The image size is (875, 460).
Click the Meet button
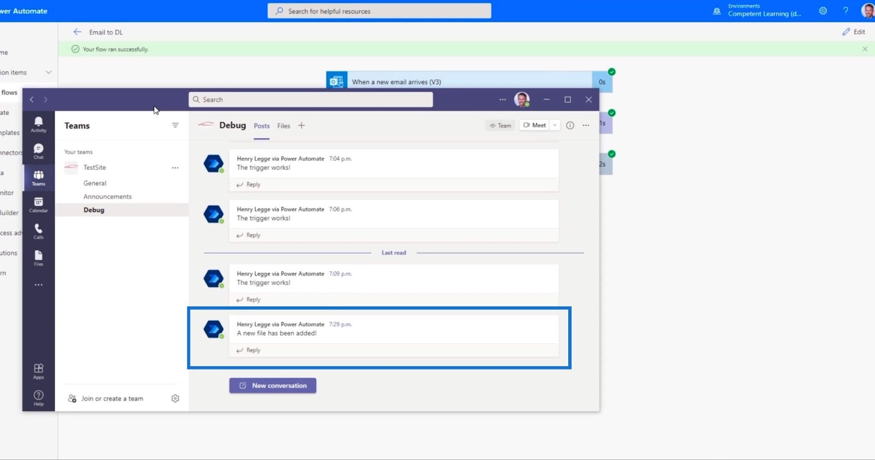(534, 125)
